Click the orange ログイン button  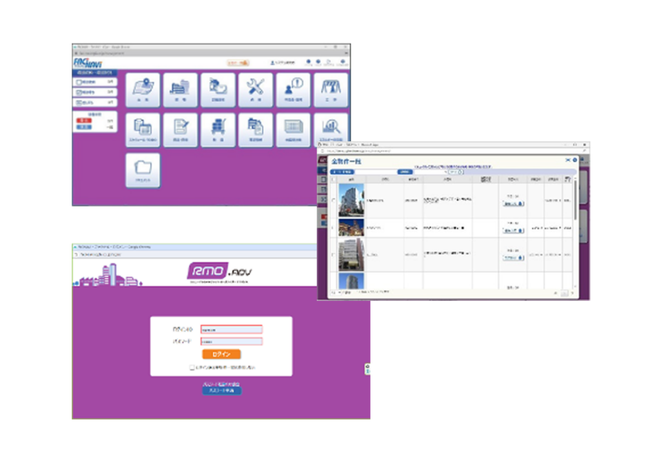221,354
